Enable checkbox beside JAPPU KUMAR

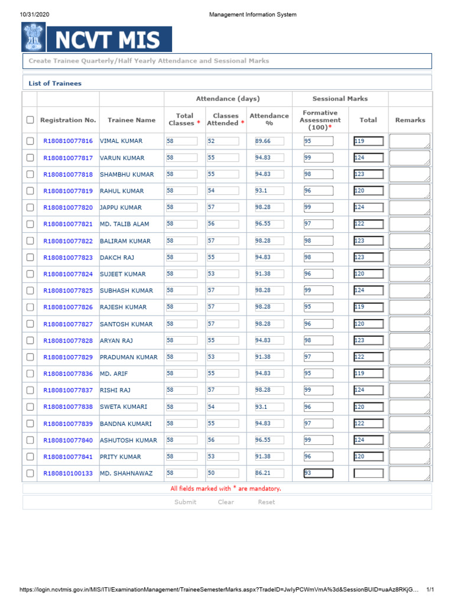(x=30, y=207)
